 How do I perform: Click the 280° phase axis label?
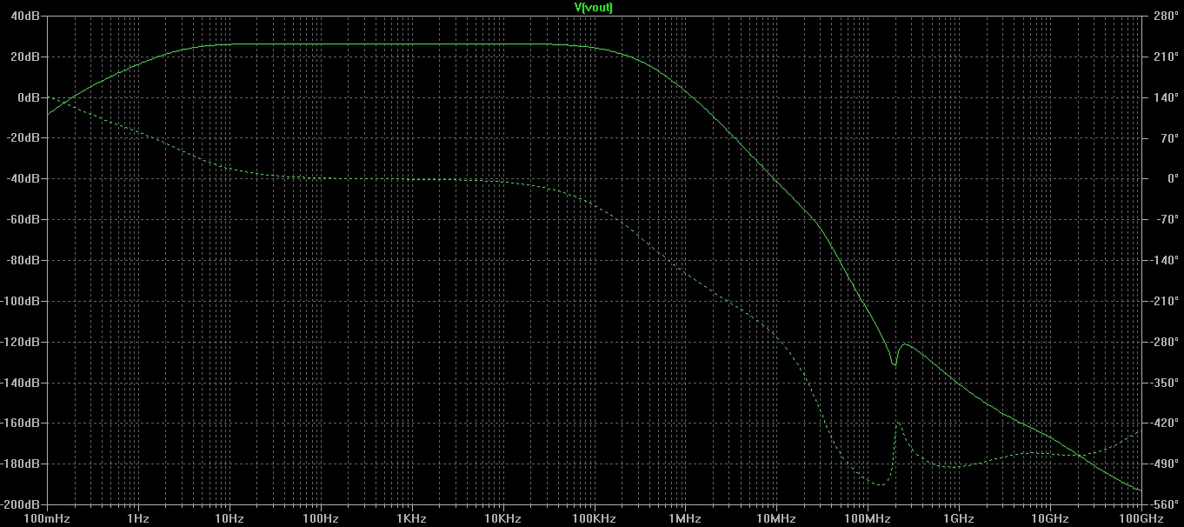(x=1166, y=16)
